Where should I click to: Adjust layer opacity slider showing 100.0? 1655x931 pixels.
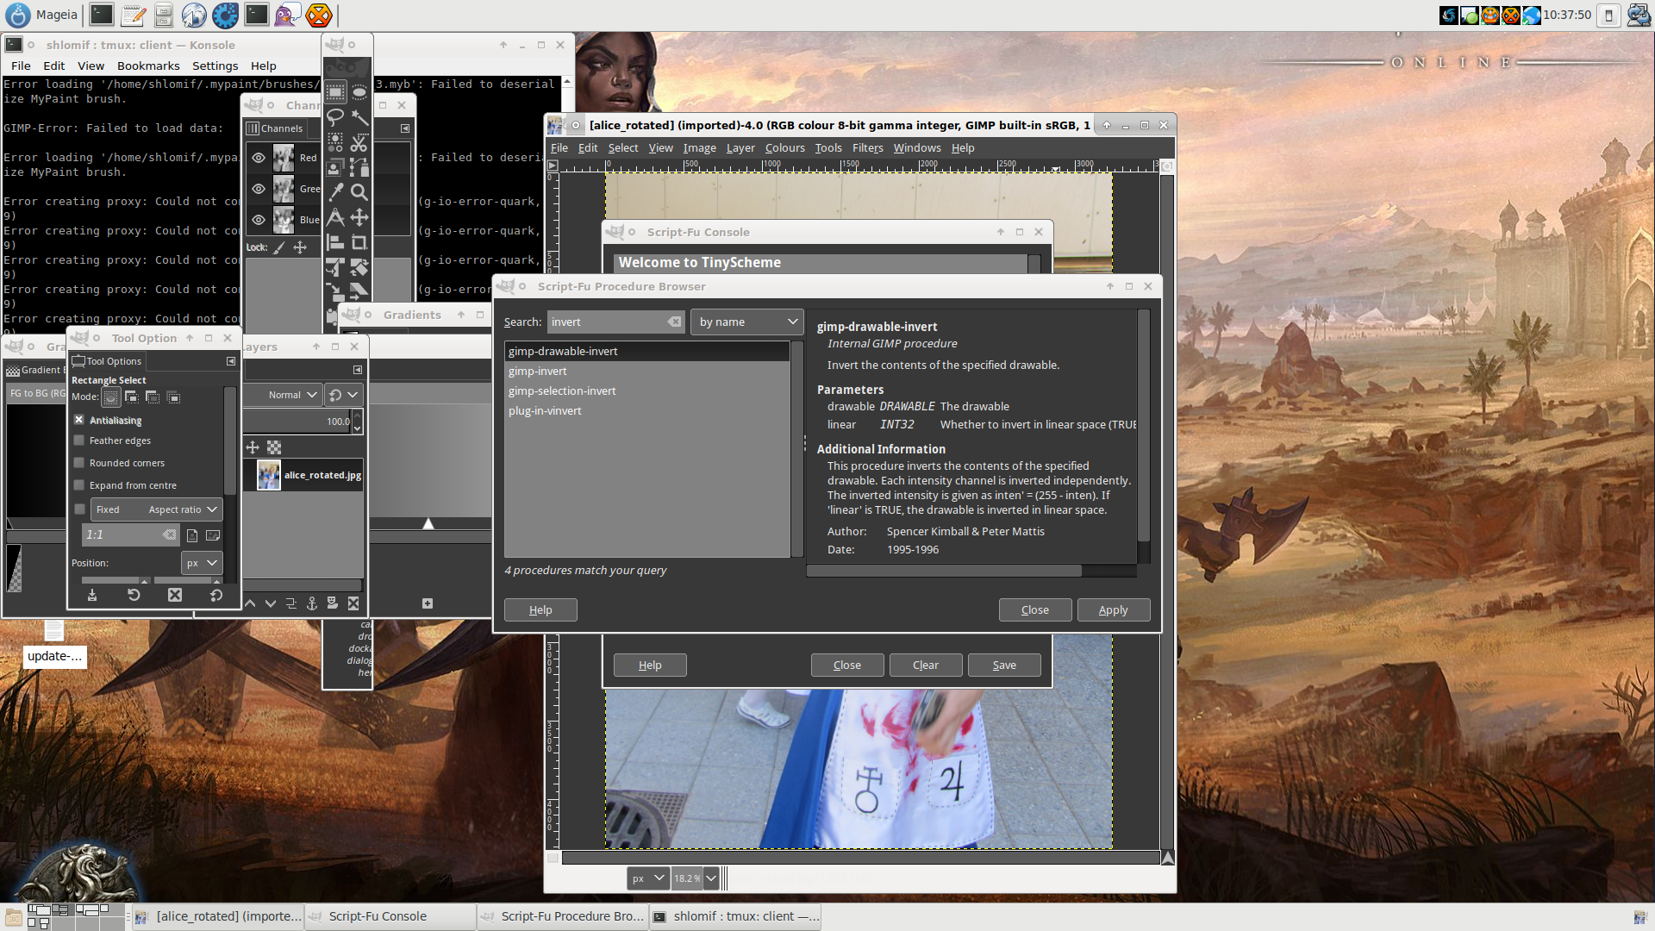click(x=297, y=422)
